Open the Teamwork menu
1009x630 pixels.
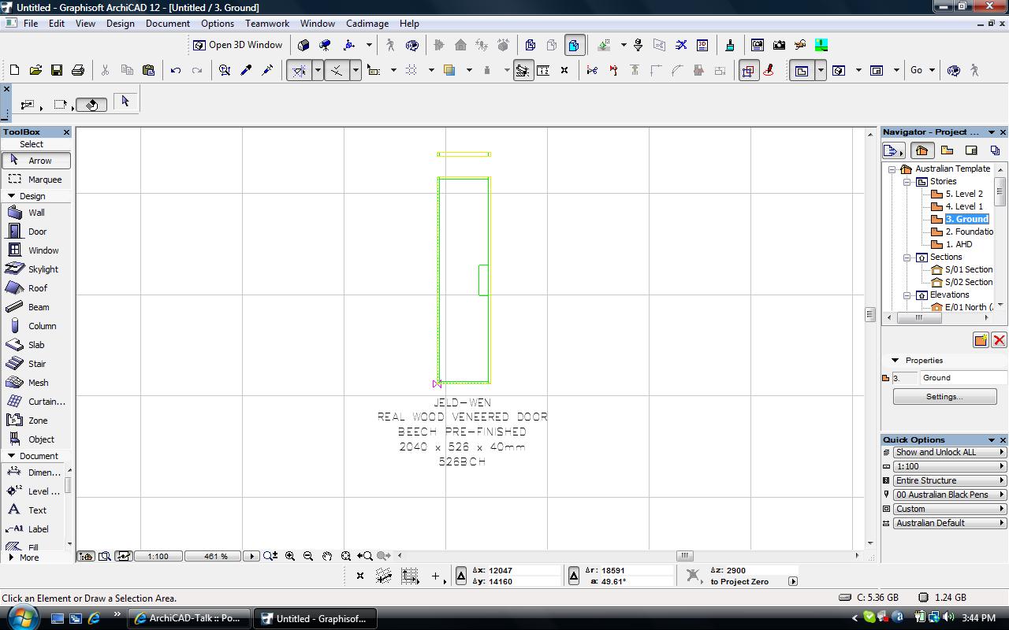tap(267, 24)
